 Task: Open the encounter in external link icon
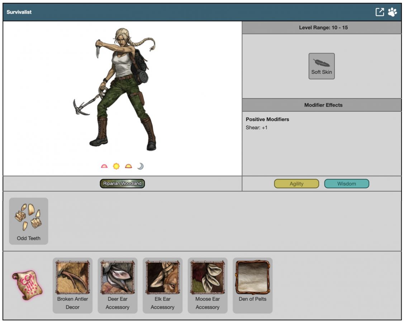379,12
